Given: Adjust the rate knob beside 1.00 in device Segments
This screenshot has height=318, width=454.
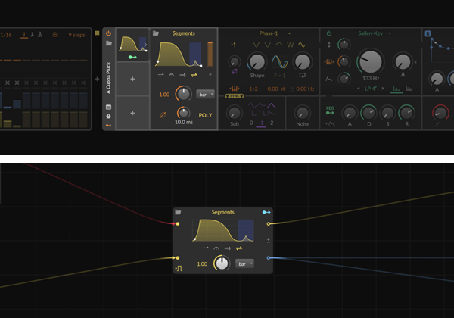Looking at the screenshot, I should point(184,94).
